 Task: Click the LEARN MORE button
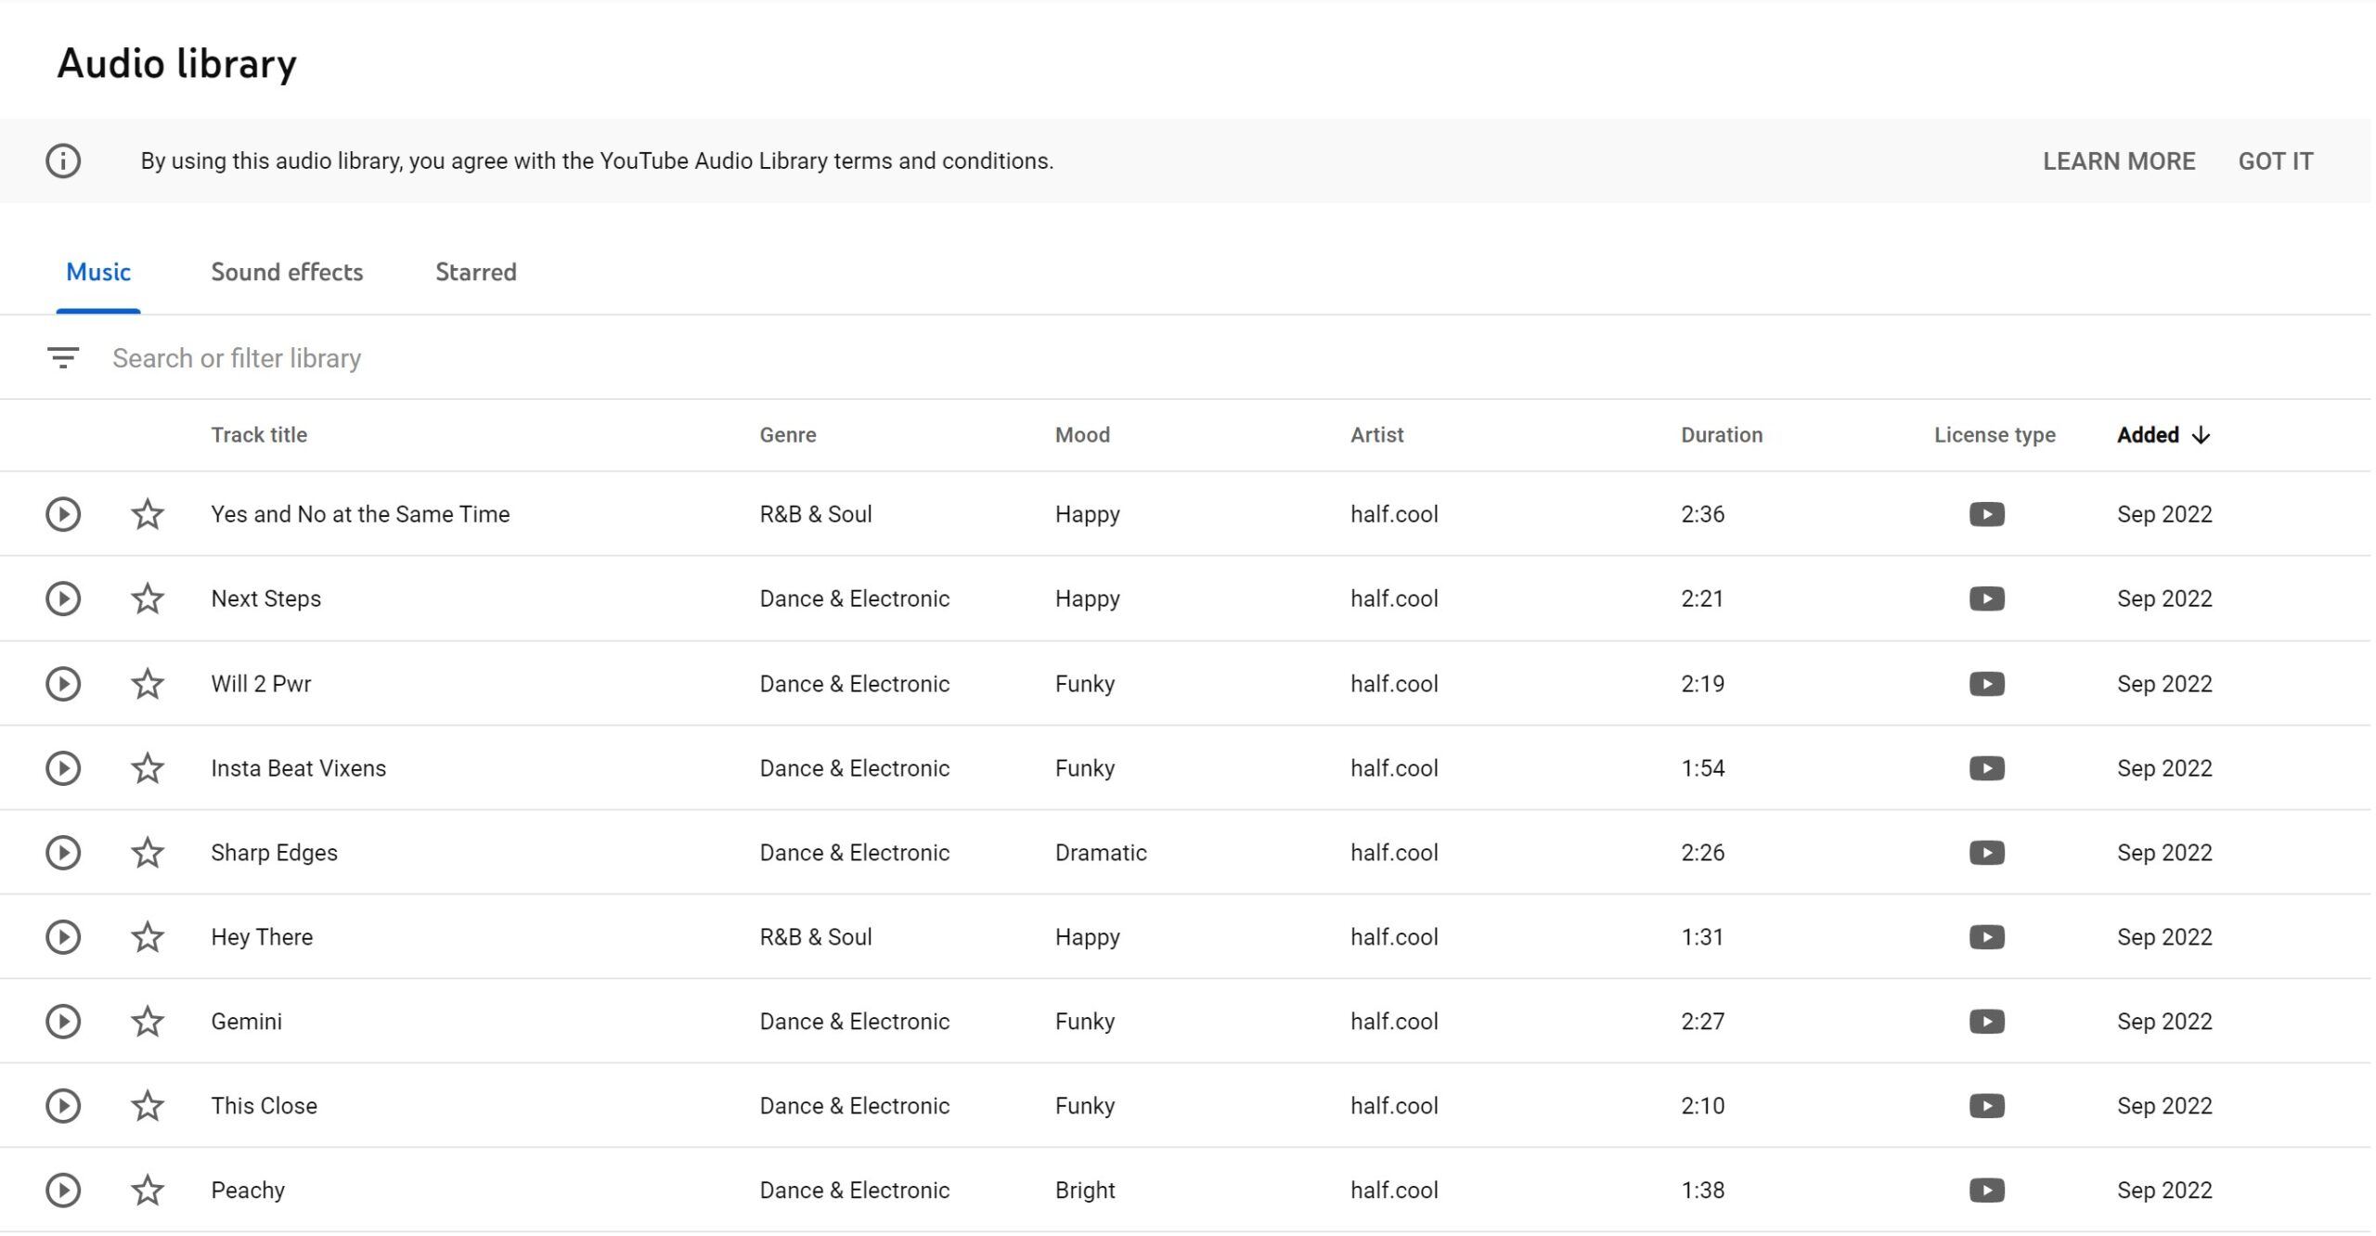[x=2119, y=161]
